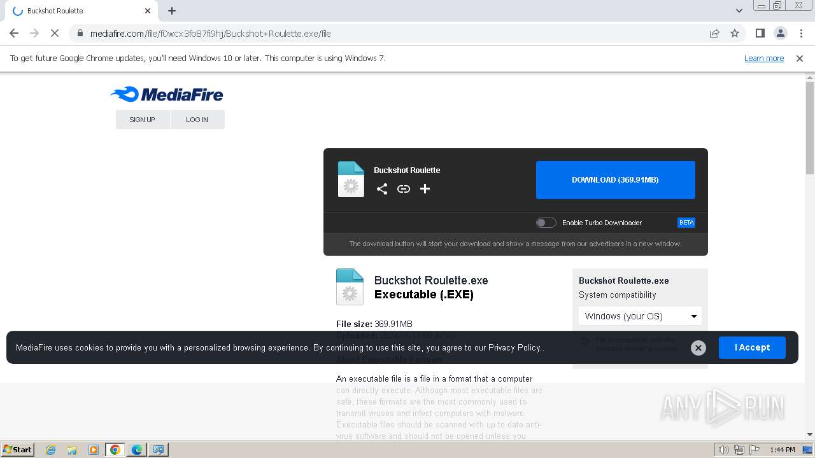Image resolution: width=815 pixels, height=458 pixels.
Task: Open File Explorer from the taskbar
Action: click(72, 450)
